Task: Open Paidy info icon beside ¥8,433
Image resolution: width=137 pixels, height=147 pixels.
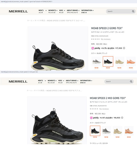Action: (x=122, y=118)
